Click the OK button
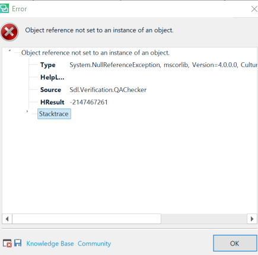The width and height of the screenshot is (258, 255). (x=235, y=243)
